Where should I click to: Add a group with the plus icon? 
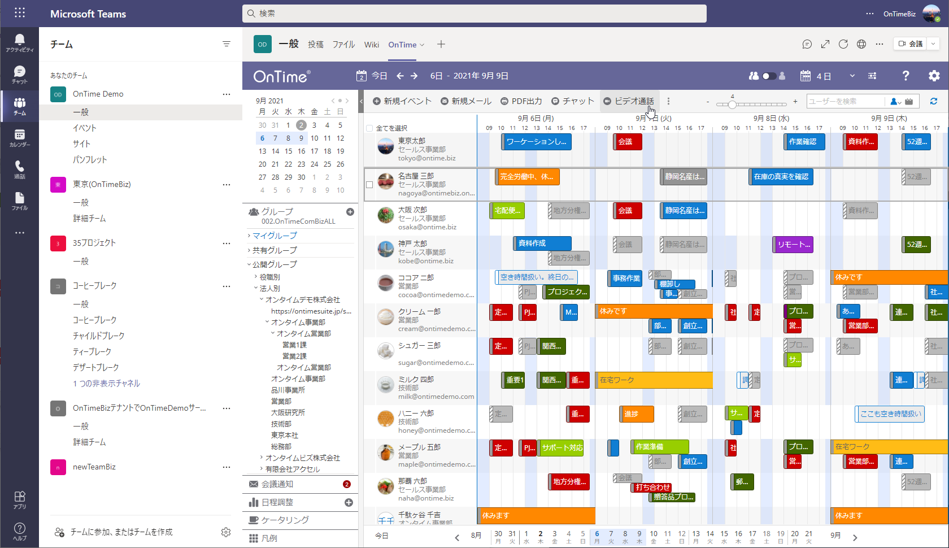(350, 212)
